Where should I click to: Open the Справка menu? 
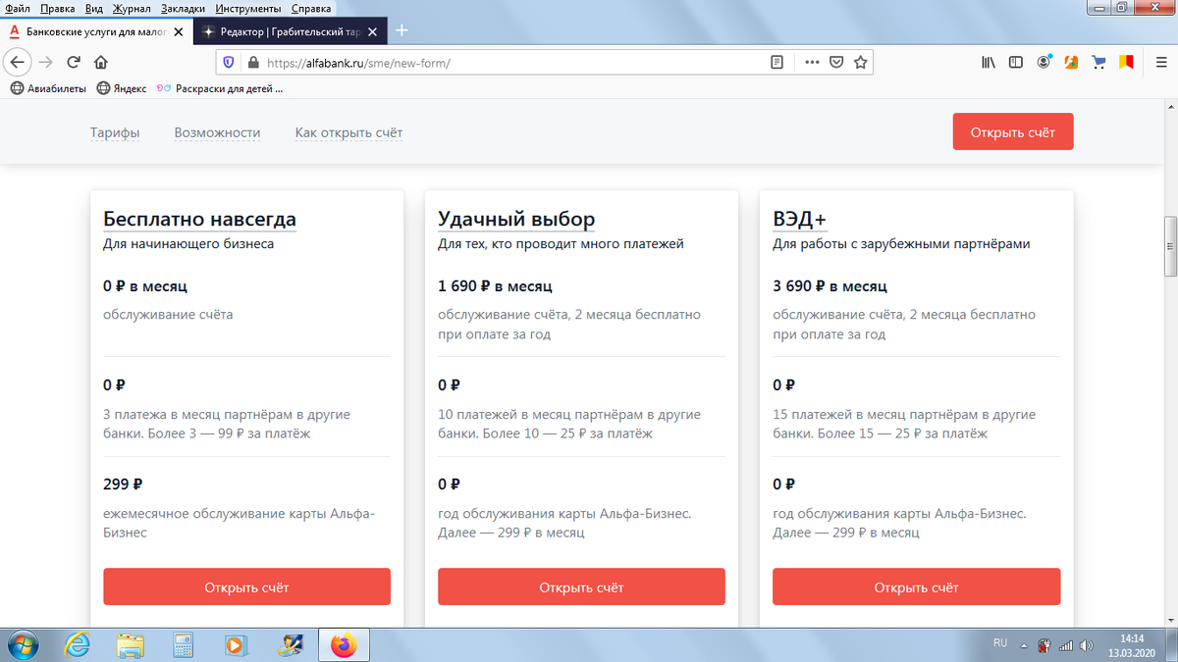[x=311, y=8]
